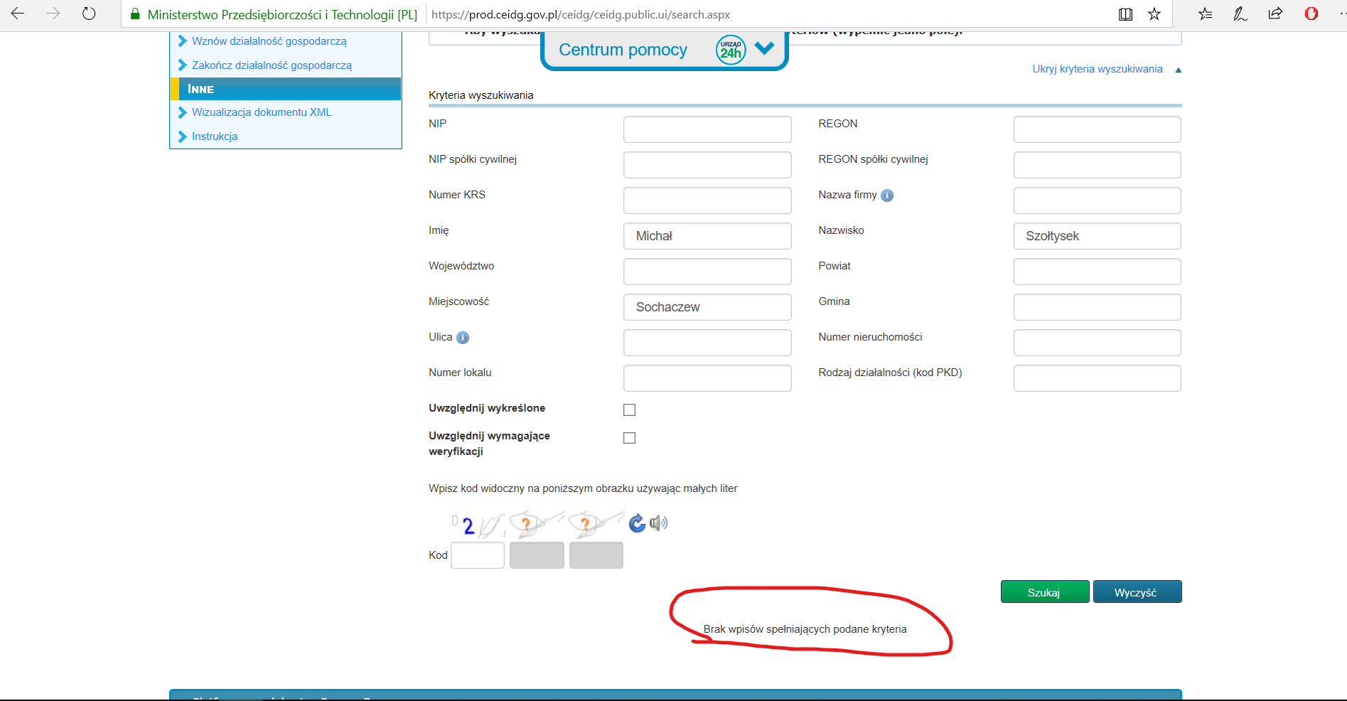Screen dimensions: 1347x701
Task: Click the Opera extension icon
Action: coord(1311,14)
